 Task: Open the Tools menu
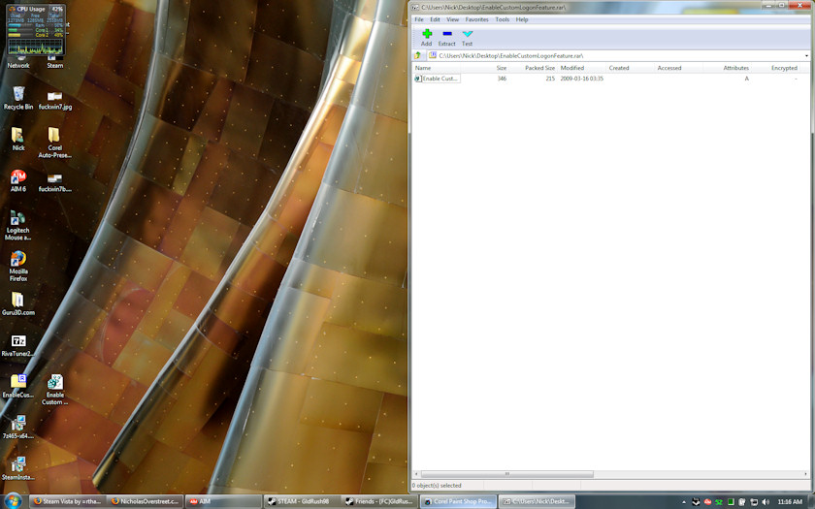point(503,19)
